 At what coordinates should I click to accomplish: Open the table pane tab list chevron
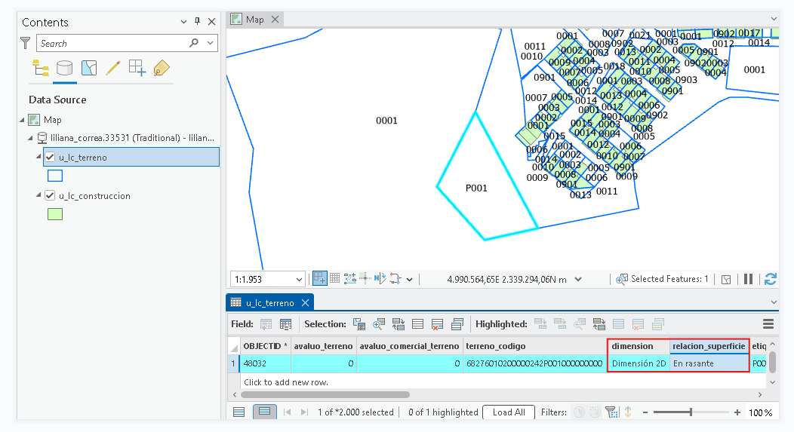(773, 302)
